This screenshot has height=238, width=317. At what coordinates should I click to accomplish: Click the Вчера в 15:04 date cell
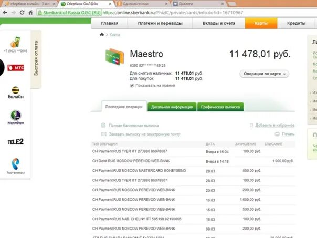tap(217, 152)
